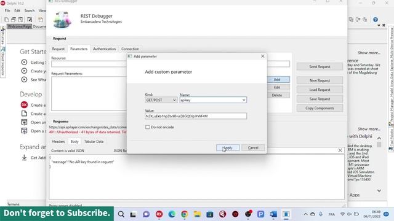
Task: Enable the Do not encode checkbox
Action: (x=148, y=127)
